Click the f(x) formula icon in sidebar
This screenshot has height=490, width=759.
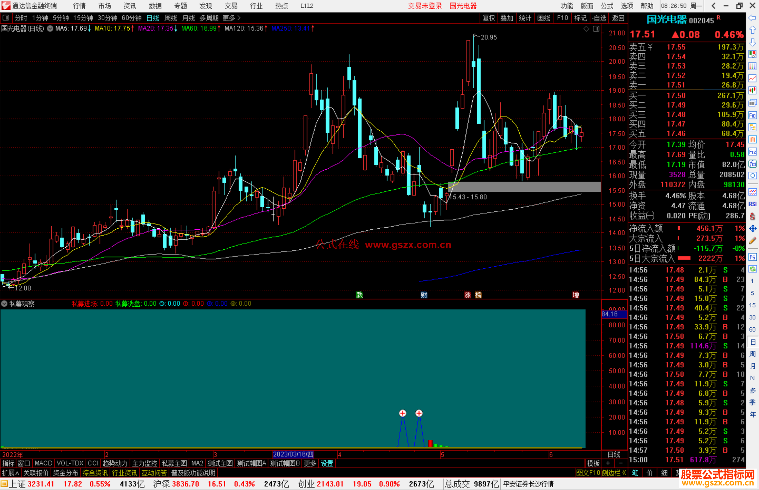(752, 164)
